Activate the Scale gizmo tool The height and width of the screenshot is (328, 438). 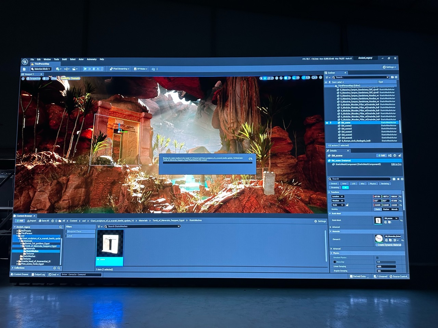pyautogui.click(x=272, y=78)
